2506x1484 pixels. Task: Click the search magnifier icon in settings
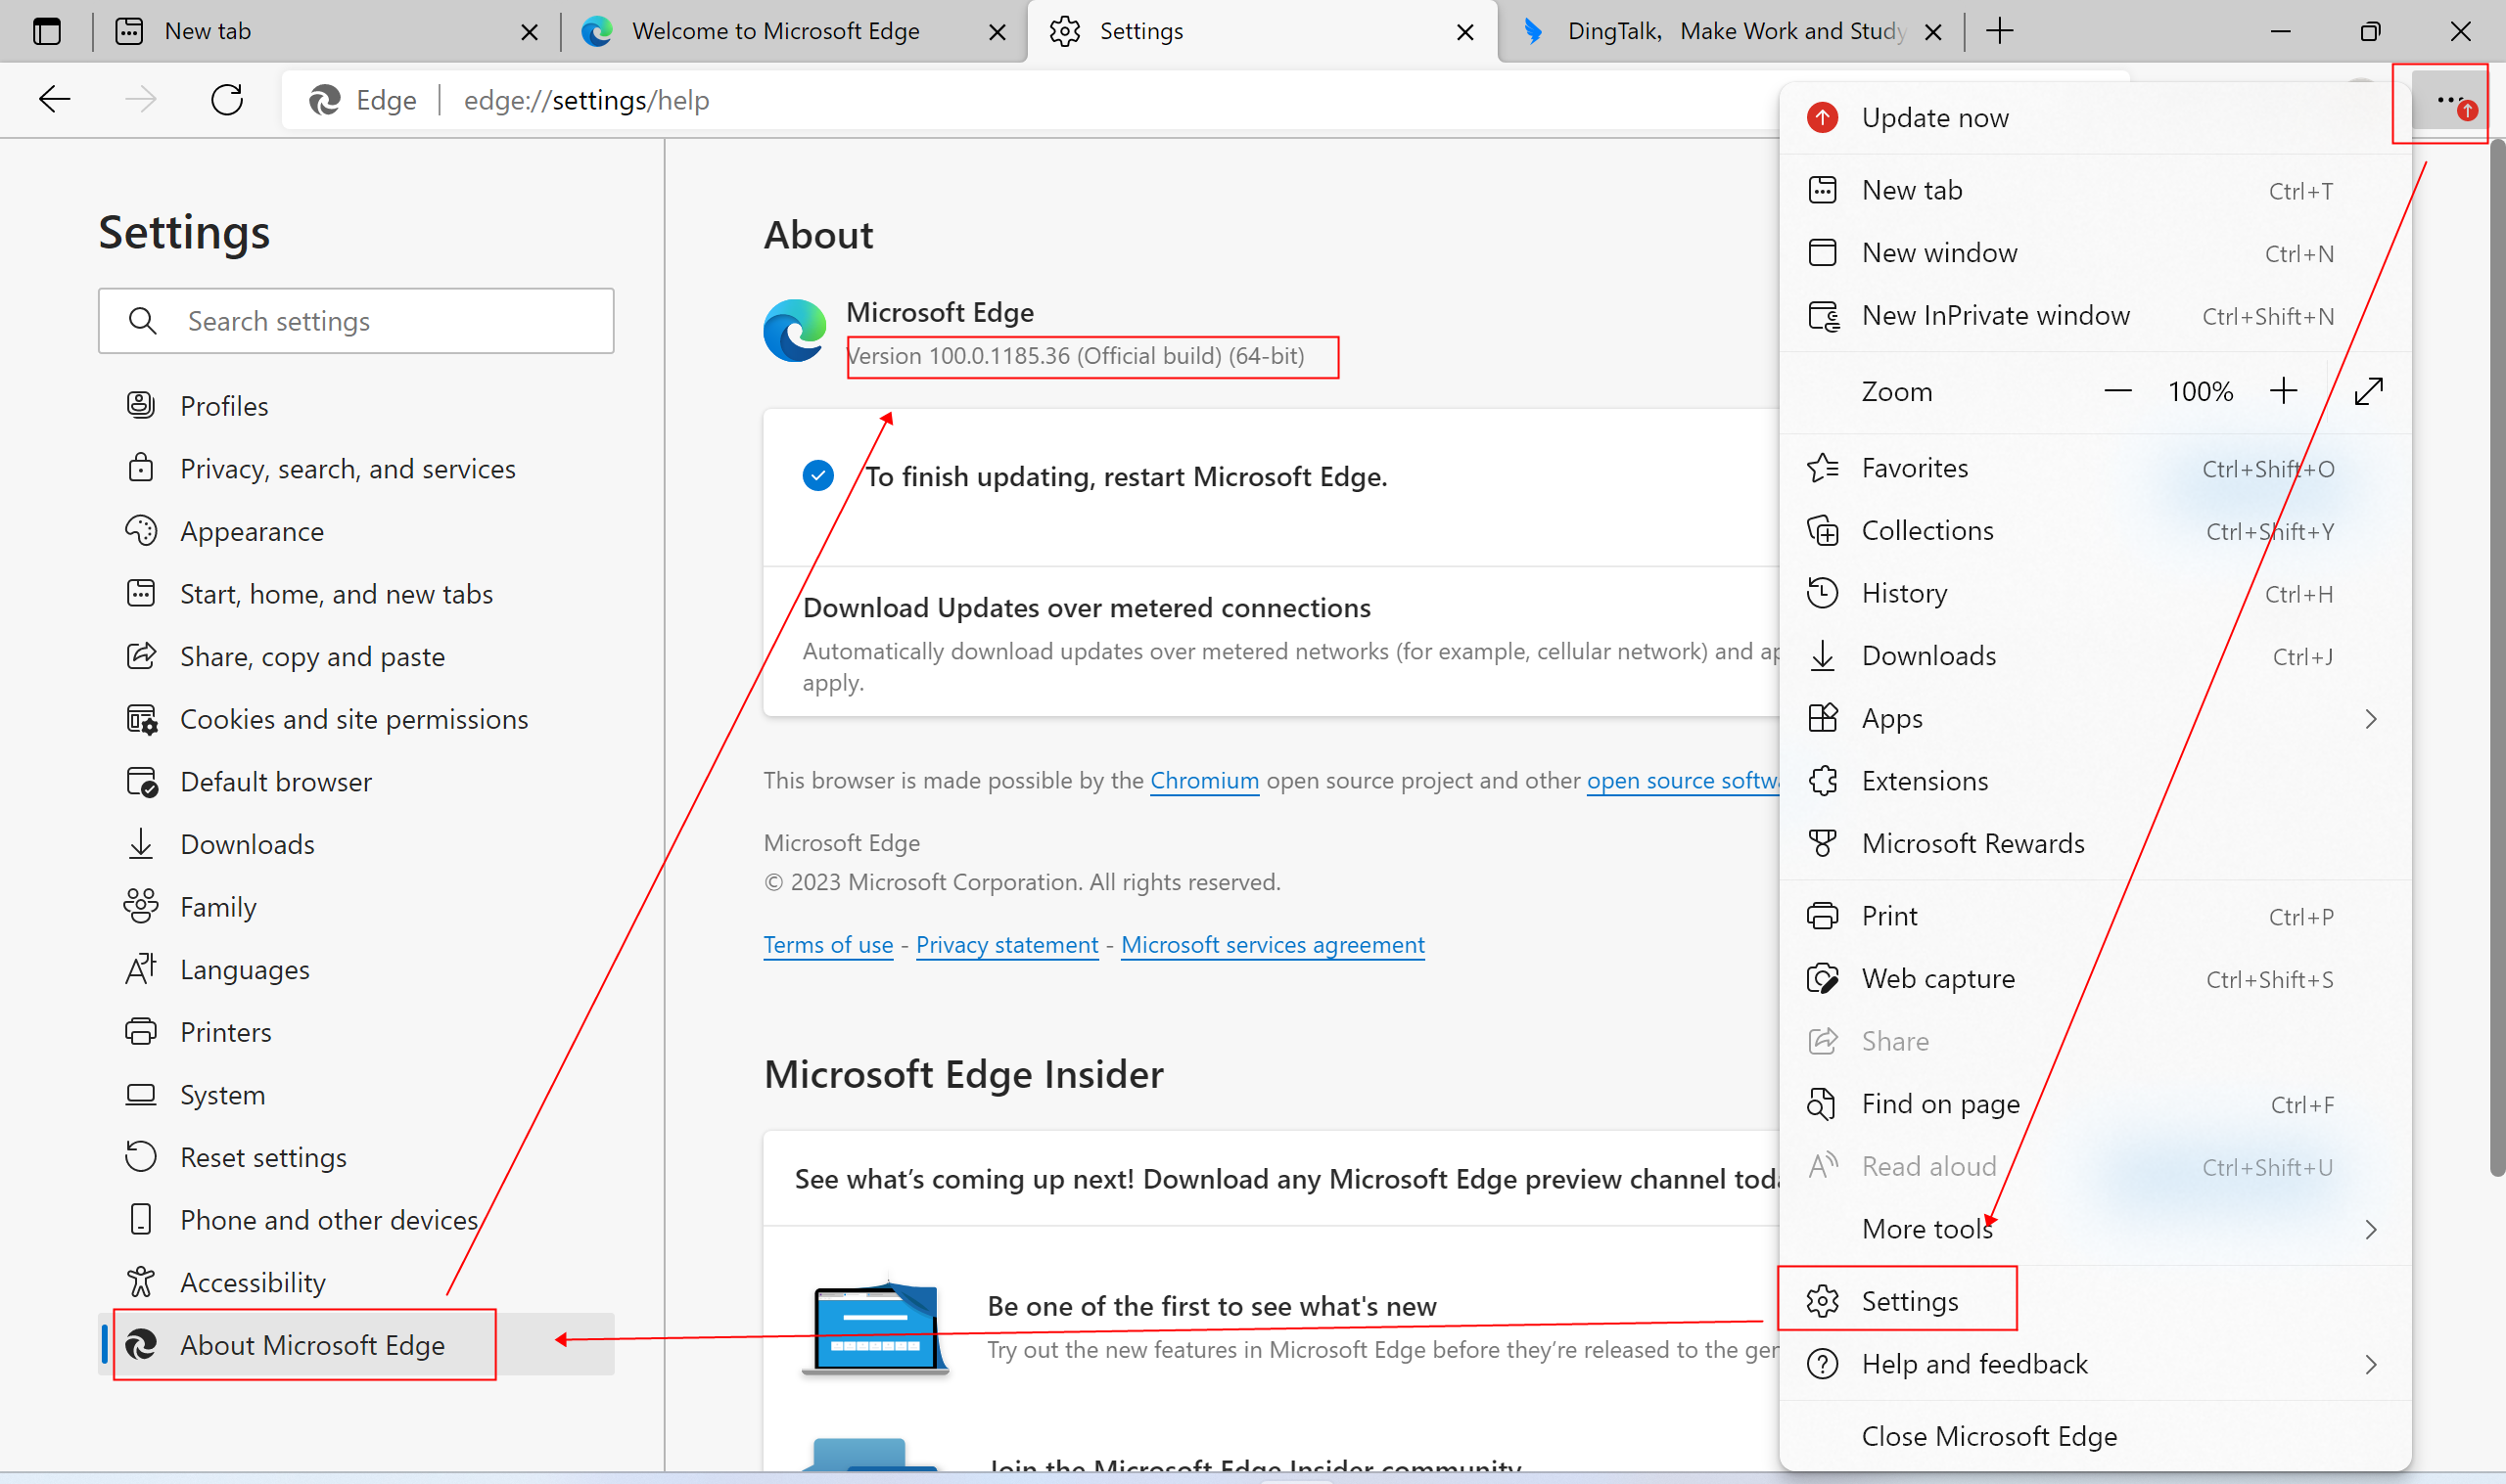143,321
